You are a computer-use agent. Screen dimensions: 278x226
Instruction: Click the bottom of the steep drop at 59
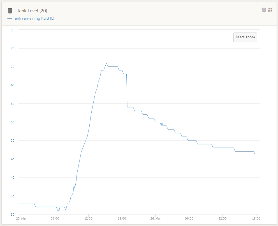[128, 107]
